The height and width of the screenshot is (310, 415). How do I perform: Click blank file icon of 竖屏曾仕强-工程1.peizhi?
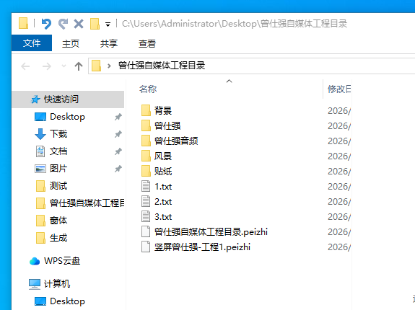coord(146,247)
